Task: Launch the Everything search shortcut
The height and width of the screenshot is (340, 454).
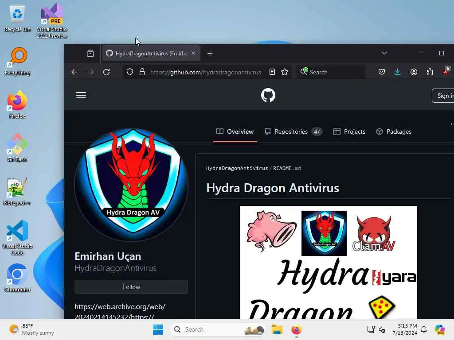Action: (x=17, y=61)
